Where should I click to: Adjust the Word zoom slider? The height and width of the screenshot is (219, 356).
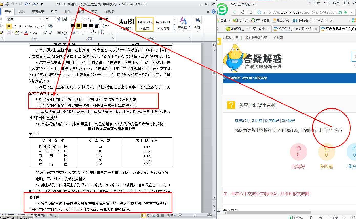(x=195, y=215)
